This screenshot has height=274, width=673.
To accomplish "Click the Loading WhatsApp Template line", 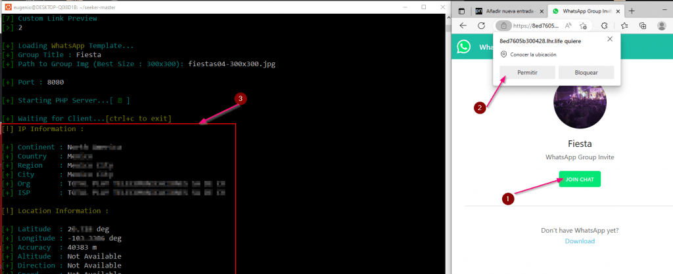I will pyautogui.click(x=68, y=46).
